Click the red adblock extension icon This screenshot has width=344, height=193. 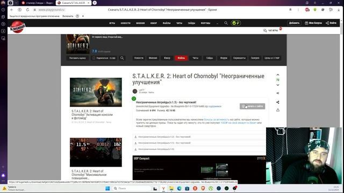tap(307, 10)
